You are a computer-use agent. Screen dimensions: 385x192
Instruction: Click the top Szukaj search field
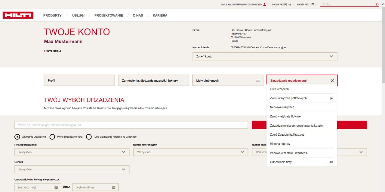tap(347, 4)
